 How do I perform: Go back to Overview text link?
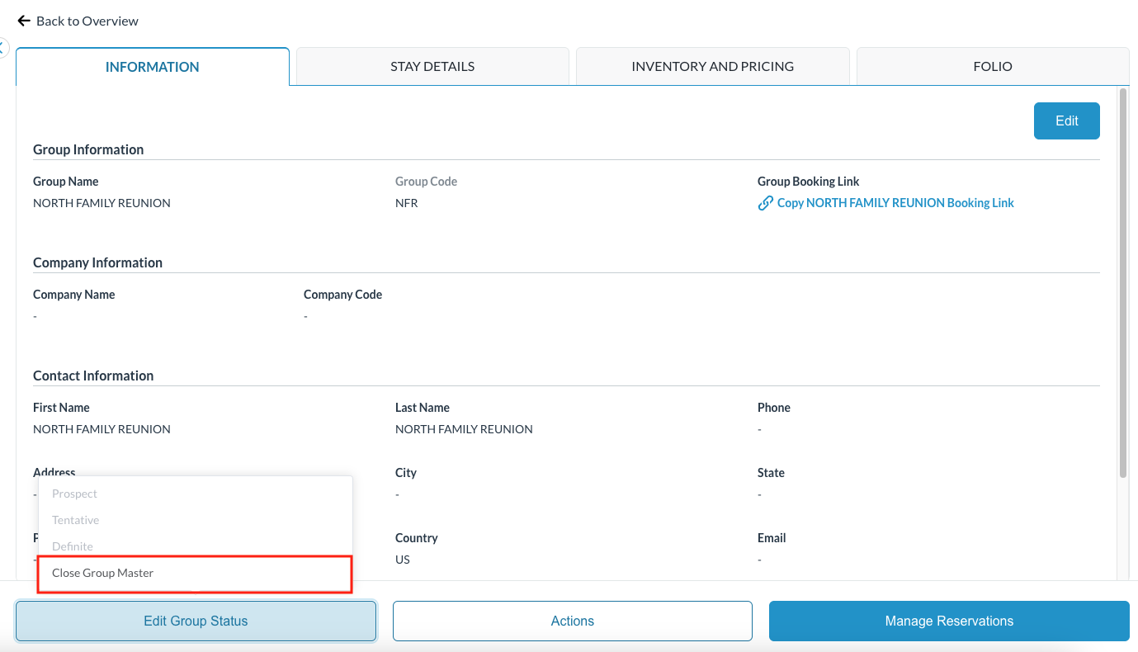[87, 21]
